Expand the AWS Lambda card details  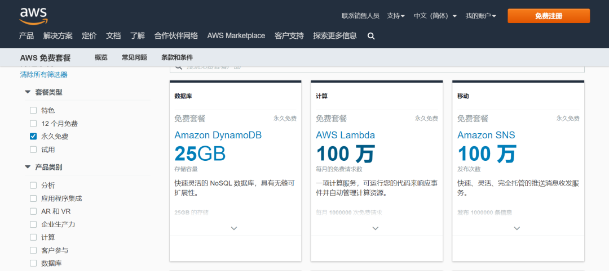click(x=375, y=228)
